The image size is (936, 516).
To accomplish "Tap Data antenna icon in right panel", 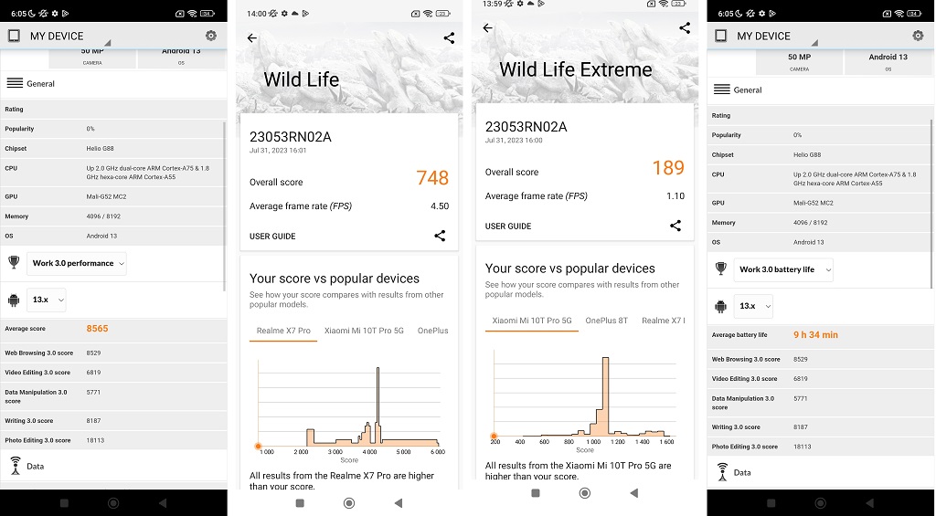I will pyautogui.click(x=722, y=472).
